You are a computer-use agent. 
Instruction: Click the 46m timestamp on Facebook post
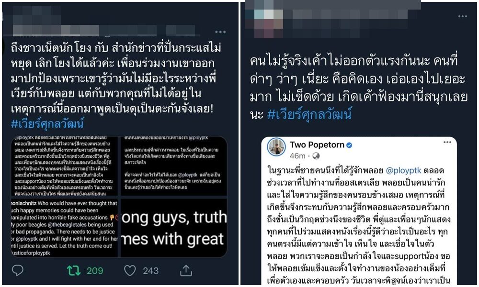click(x=297, y=156)
